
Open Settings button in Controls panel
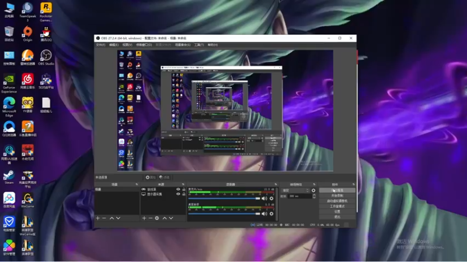337,211
